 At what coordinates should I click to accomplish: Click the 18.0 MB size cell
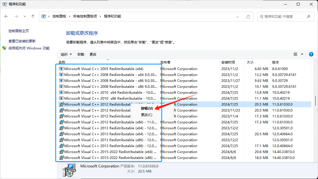pos(261,158)
